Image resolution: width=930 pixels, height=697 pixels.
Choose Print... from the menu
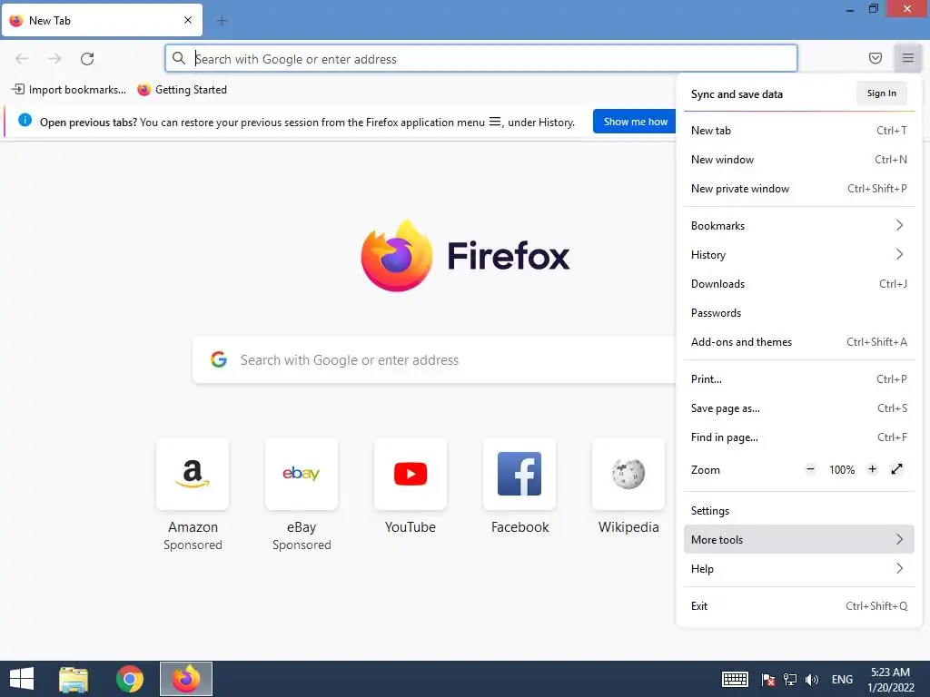pos(799,378)
